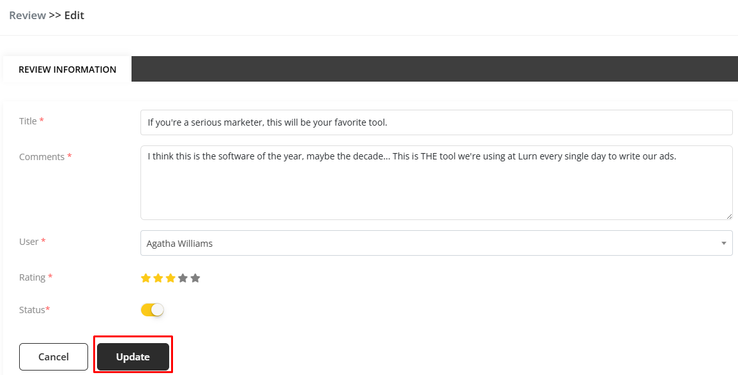
Task: Click the Status field label
Action: 32,310
